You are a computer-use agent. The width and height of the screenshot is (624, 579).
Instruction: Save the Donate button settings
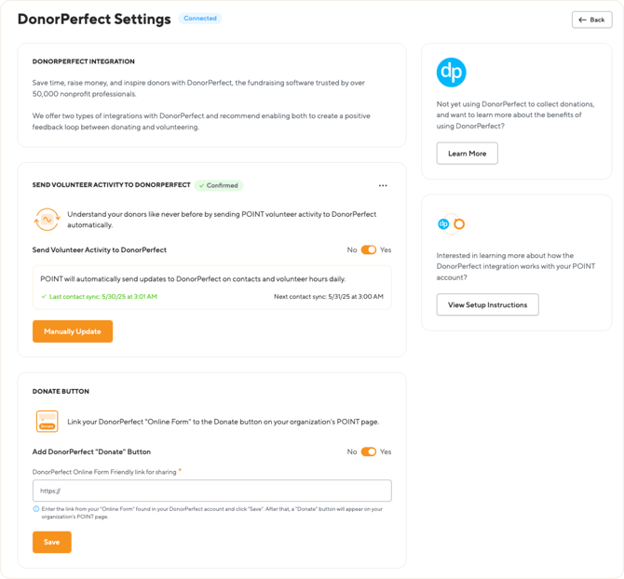(x=52, y=542)
